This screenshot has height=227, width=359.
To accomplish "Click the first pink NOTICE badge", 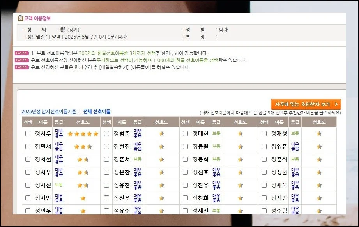I will tap(21, 53).
